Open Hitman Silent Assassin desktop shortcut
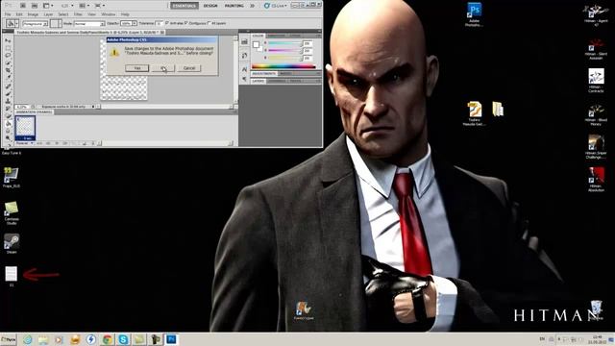The image size is (615, 346). [596, 49]
